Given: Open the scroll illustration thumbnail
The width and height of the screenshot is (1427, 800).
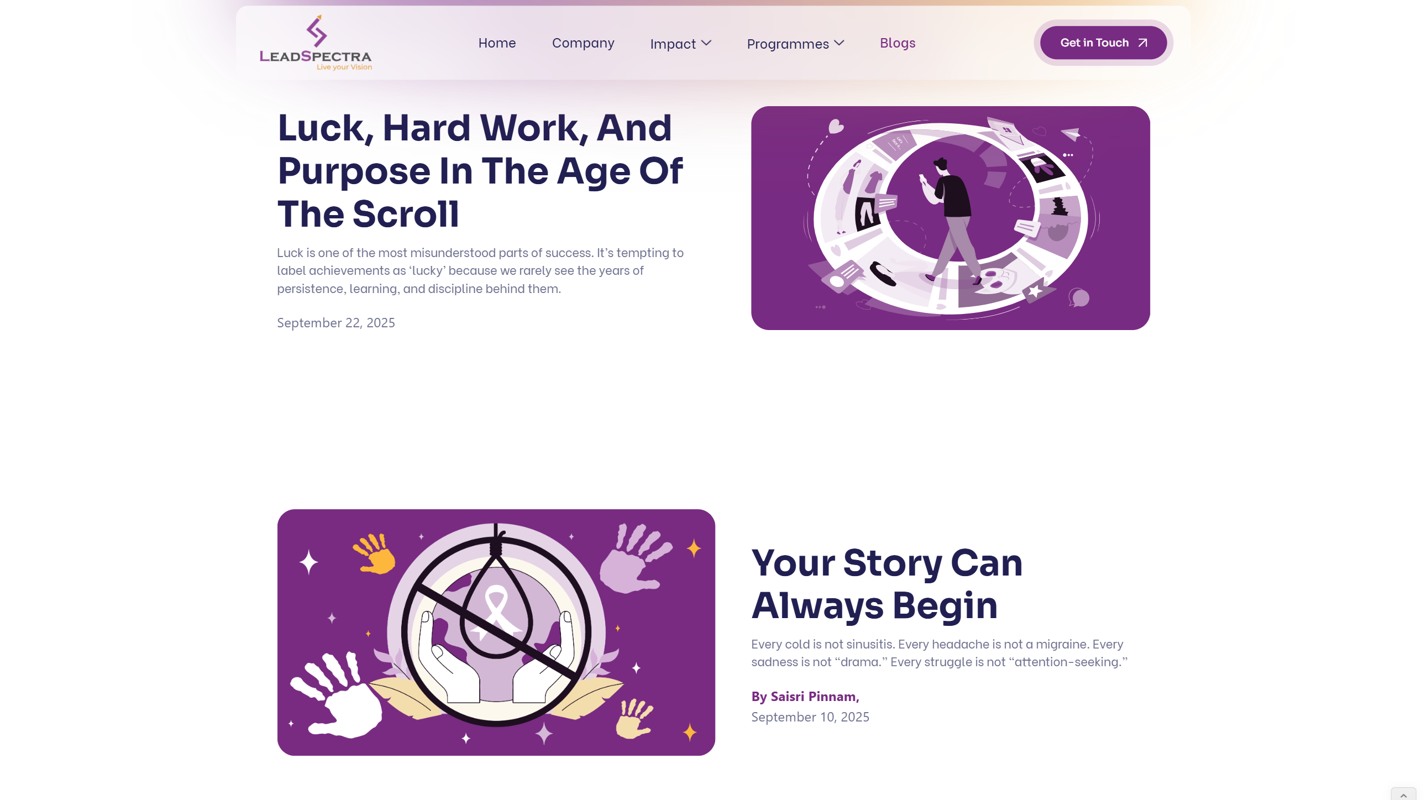Looking at the screenshot, I should 950,218.
